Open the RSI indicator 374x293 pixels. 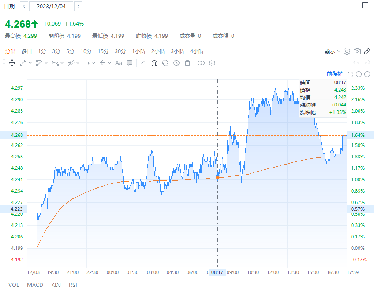click(73, 285)
